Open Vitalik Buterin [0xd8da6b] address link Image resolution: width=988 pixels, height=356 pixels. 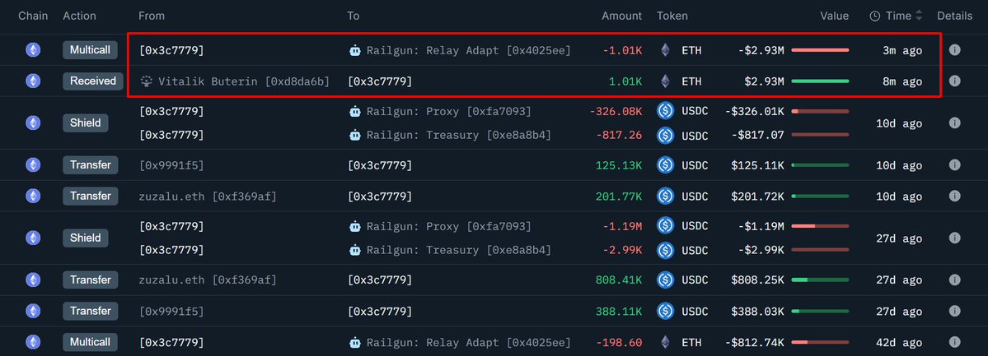244,81
